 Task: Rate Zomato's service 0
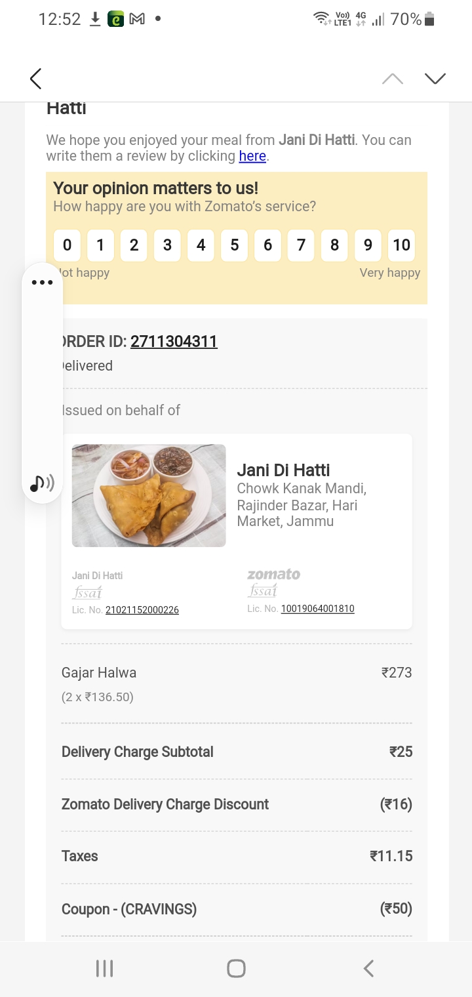click(67, 245)
